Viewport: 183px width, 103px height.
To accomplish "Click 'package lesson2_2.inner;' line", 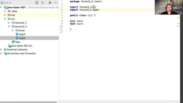I will (x=86, y=1).
